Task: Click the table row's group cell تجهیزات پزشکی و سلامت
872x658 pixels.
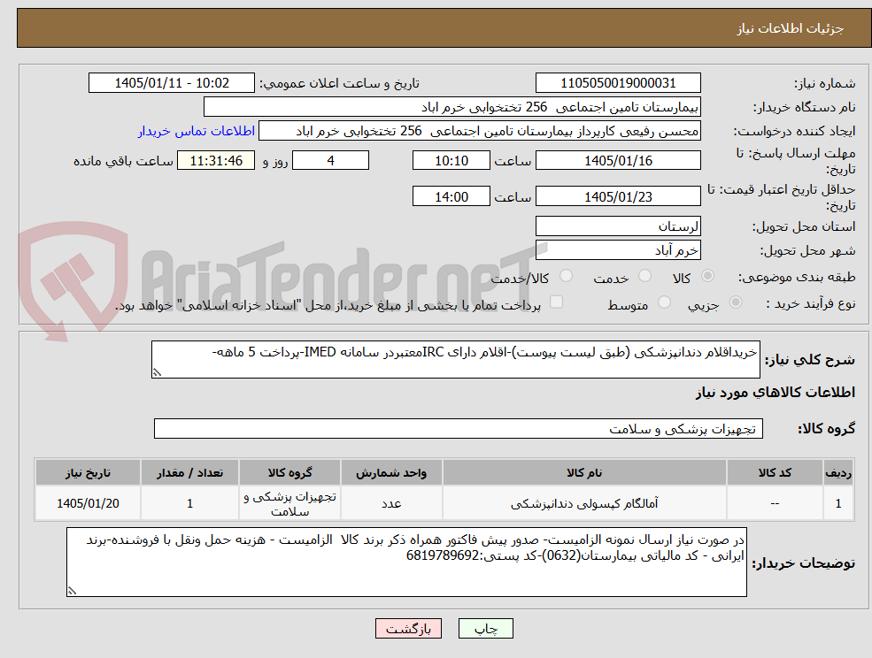Action: [x=289, y=503]
